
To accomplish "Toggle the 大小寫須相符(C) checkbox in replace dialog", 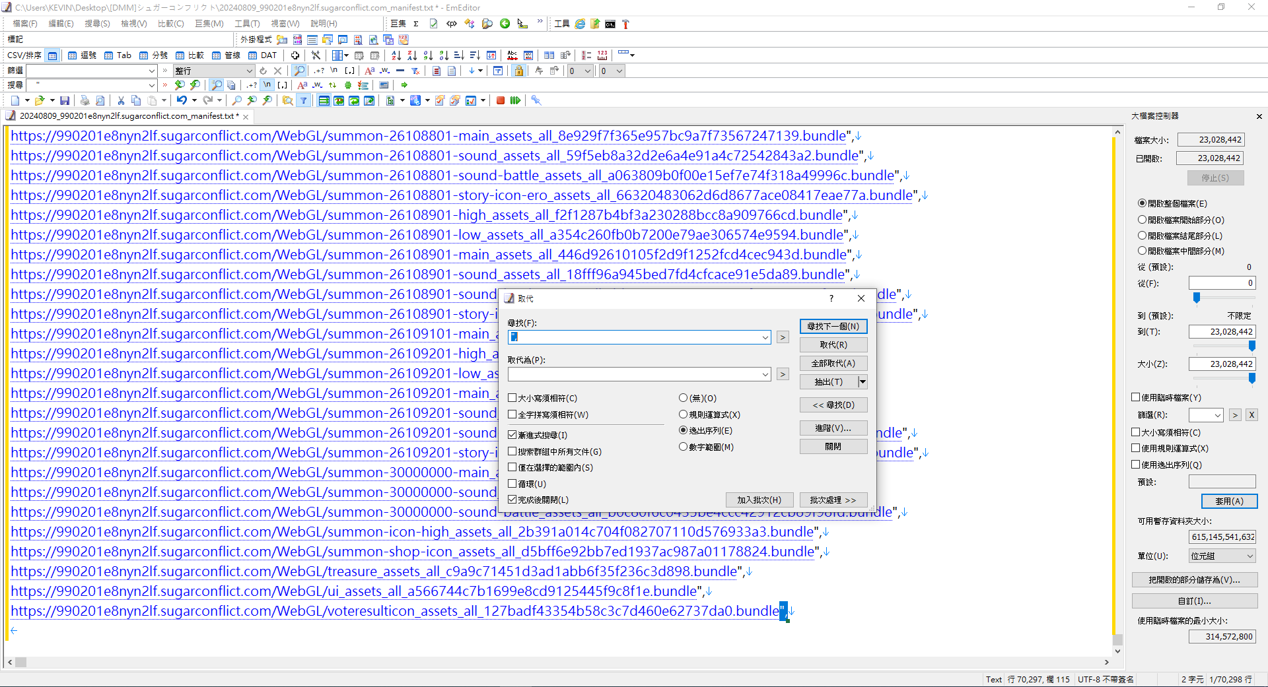I will pyautogui.click(x=512, y=398).
